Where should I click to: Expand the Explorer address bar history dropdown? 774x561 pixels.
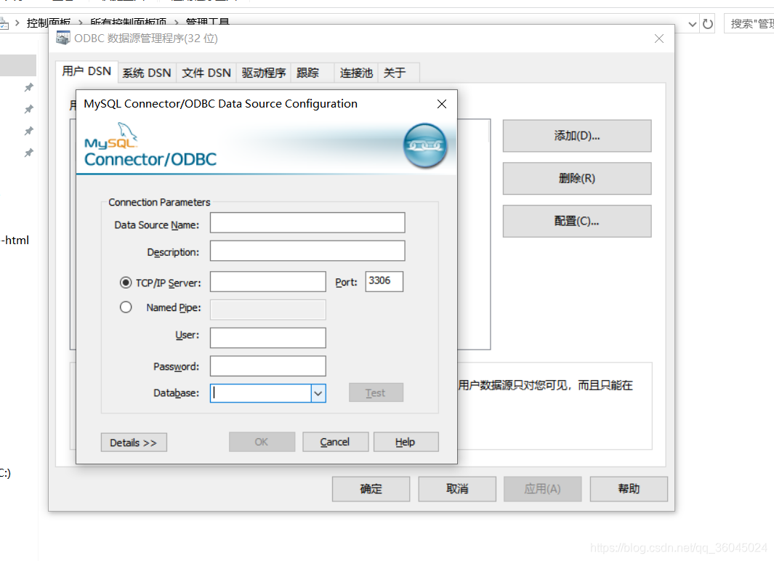pyautogui.click(x=692, y=24)
